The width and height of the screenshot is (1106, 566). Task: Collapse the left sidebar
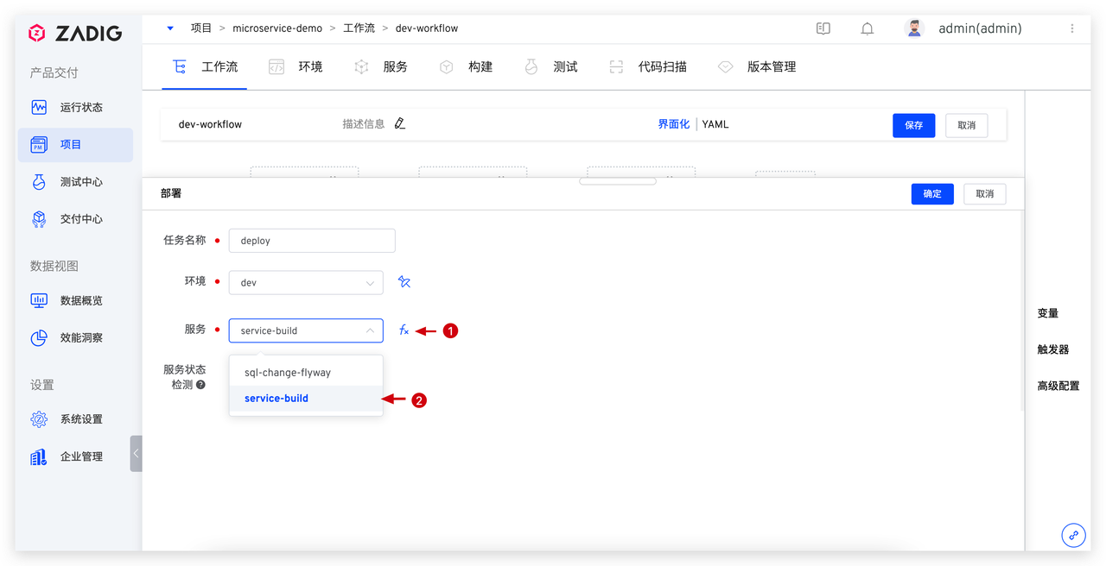[x=136, y=453]
